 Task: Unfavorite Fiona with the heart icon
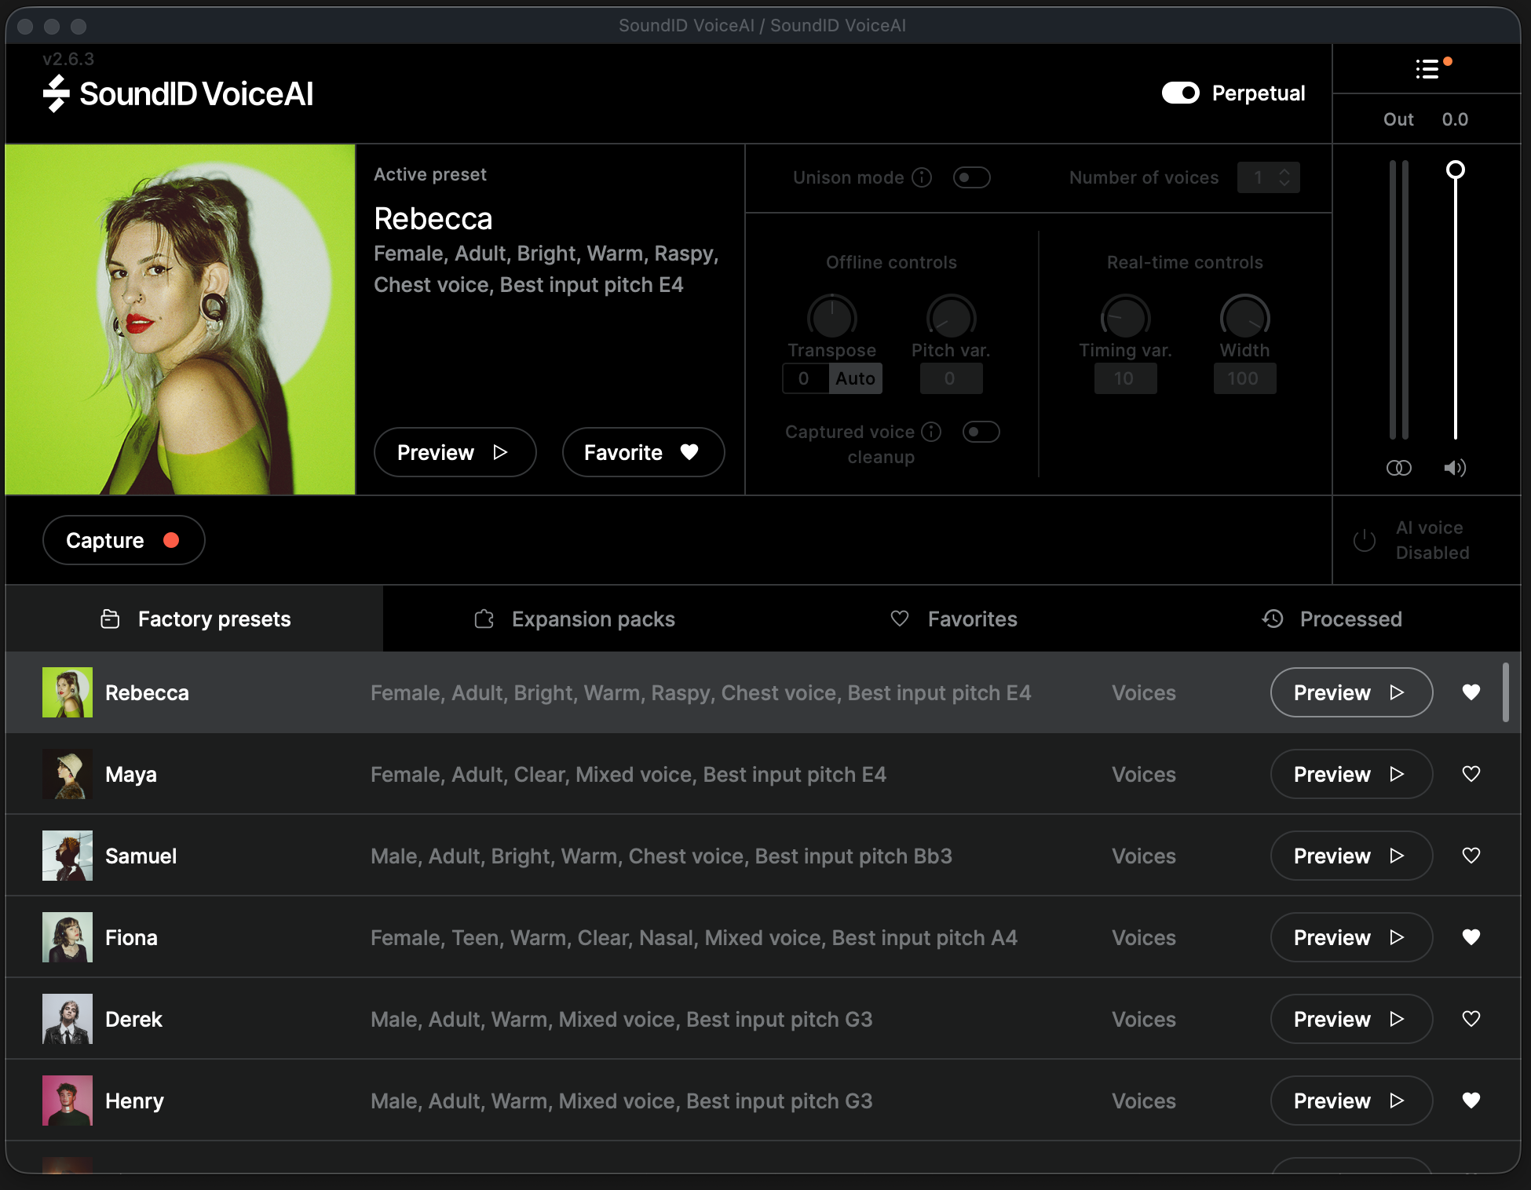1471,937
